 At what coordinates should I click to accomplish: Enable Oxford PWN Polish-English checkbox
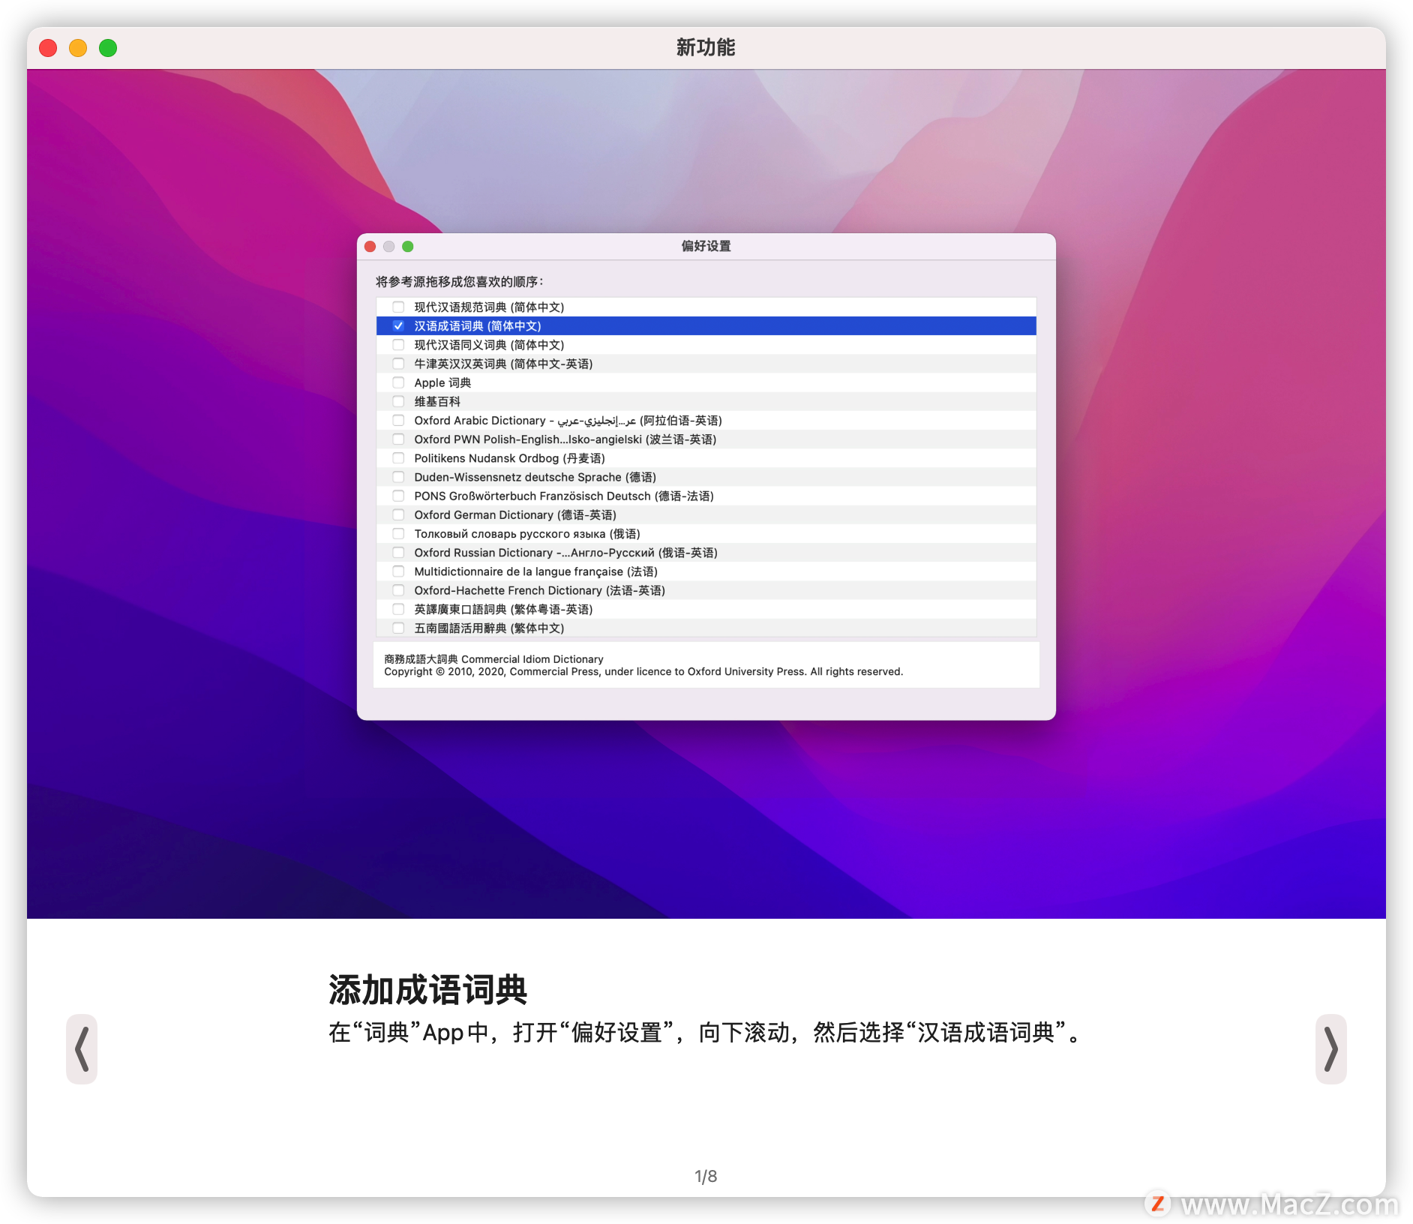coord(398,439)
